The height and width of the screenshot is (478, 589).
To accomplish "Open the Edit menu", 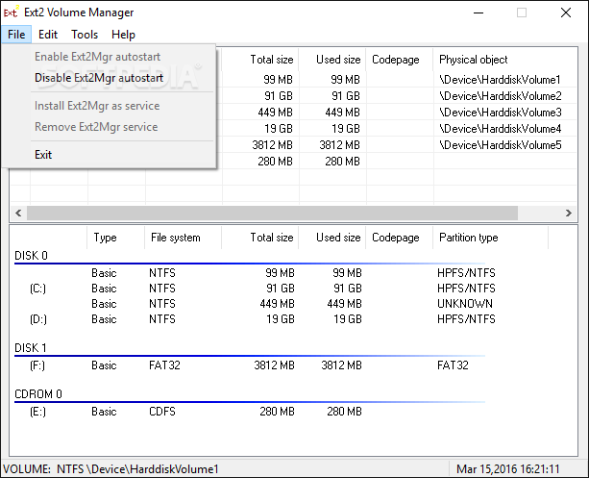I will [48, 35].
